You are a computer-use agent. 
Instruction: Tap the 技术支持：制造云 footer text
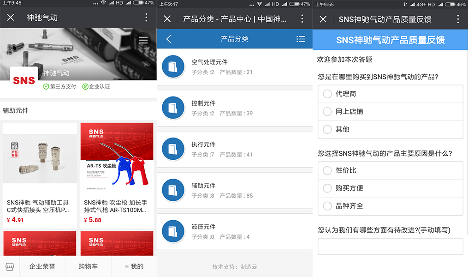pos(235,267)
